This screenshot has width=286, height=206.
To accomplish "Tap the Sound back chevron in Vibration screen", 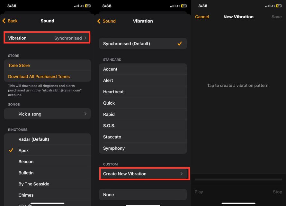I will pos(99,21).
